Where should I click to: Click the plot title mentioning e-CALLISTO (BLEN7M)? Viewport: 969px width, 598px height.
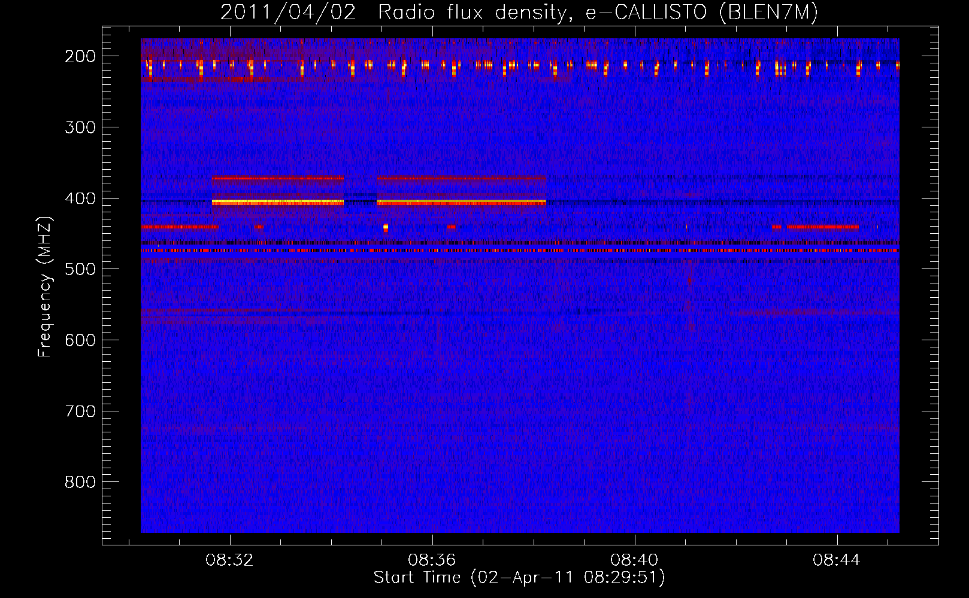[x=519, y=12]
